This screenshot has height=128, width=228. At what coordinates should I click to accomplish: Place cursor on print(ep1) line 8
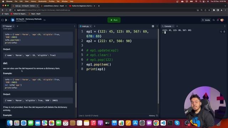[96, 69]
